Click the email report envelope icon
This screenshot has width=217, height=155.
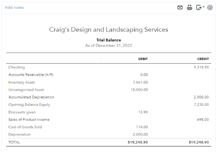(x=180, y=8)
